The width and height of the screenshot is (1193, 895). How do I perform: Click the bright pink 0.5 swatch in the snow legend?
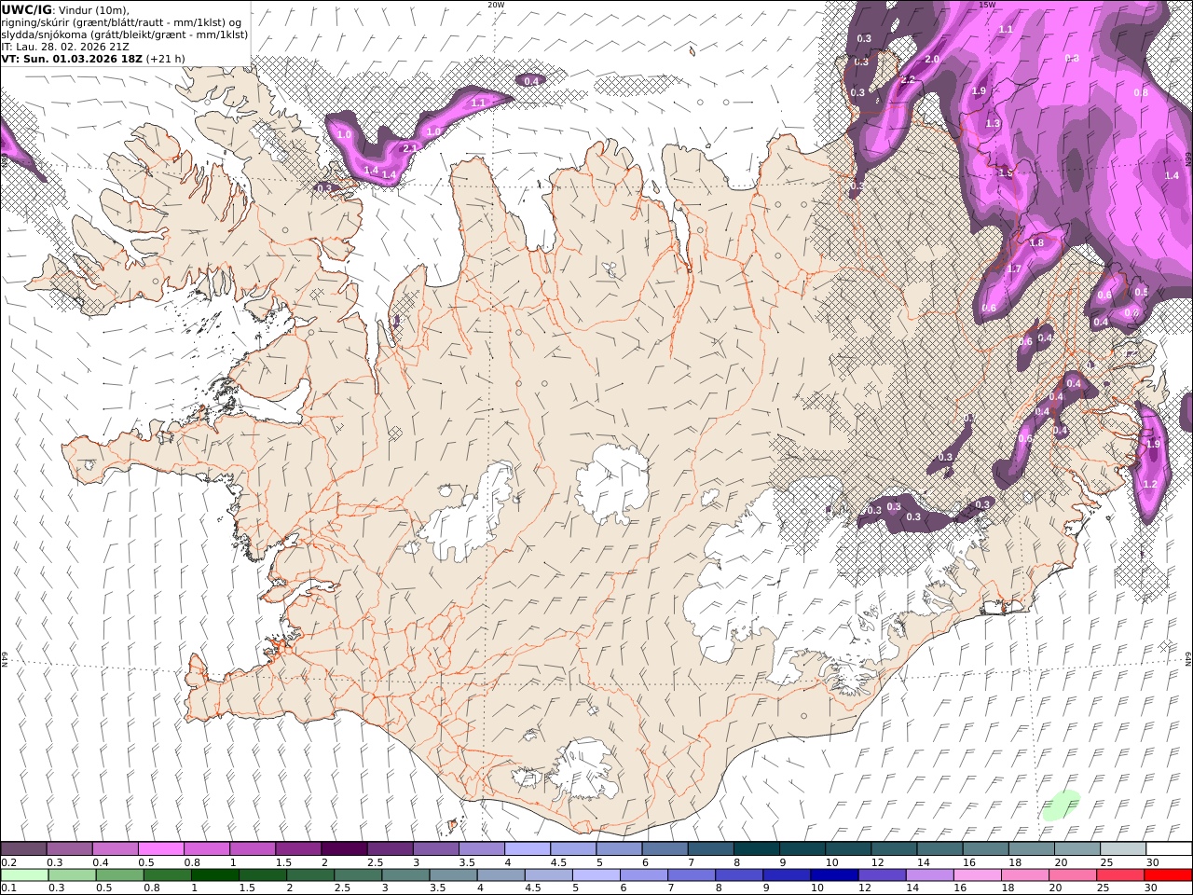[160, 848]
